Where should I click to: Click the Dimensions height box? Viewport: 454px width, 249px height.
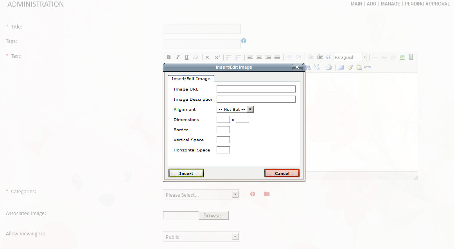242,119
